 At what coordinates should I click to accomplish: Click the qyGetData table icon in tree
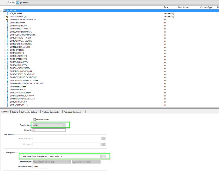point(4,10)
